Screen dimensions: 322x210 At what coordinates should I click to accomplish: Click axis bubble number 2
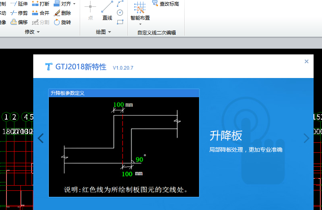[14, 117]
